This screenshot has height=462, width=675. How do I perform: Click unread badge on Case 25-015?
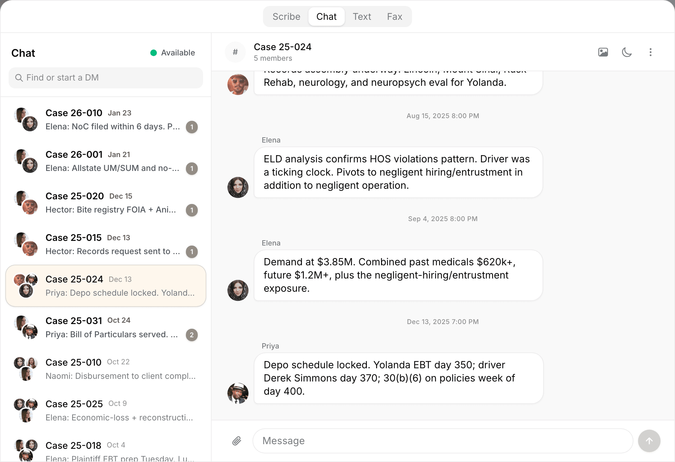point(192,252)
